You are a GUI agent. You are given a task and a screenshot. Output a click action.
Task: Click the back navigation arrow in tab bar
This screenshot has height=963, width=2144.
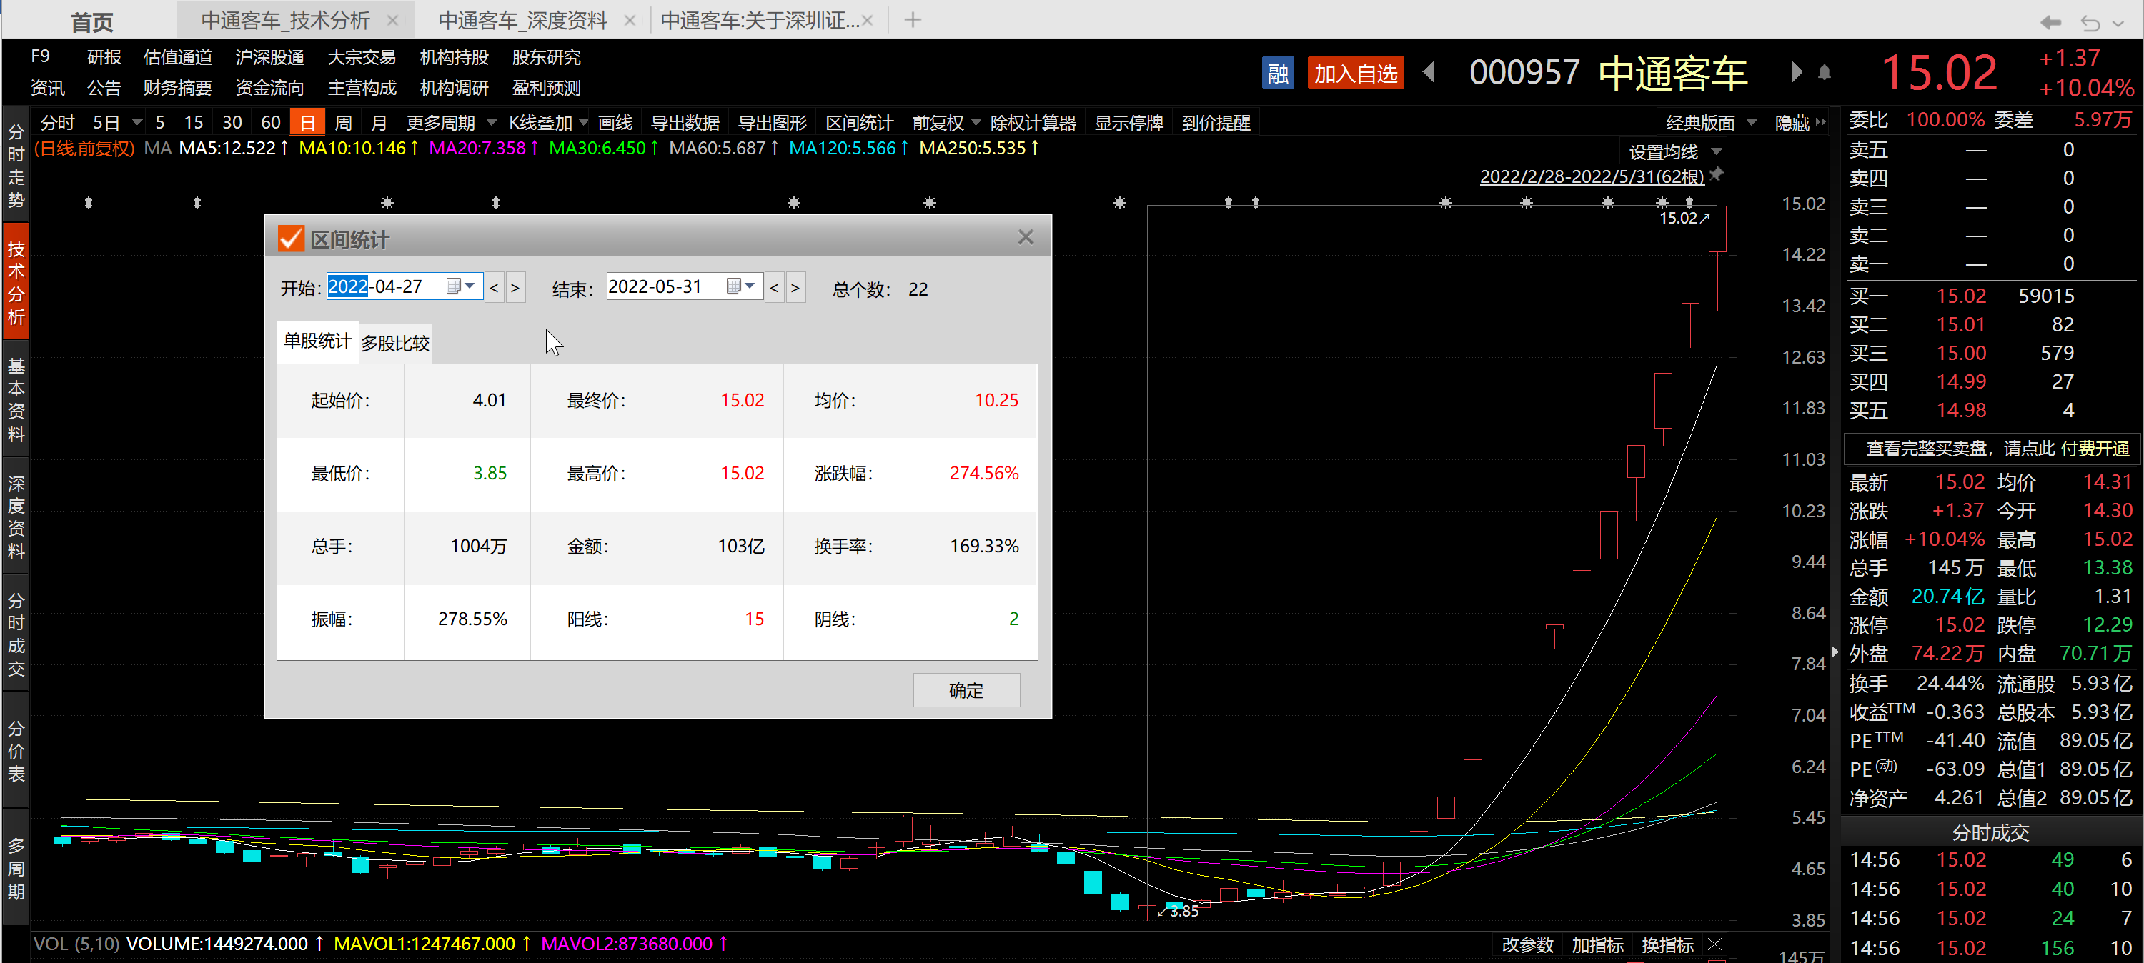click(x=2050, y=21)
